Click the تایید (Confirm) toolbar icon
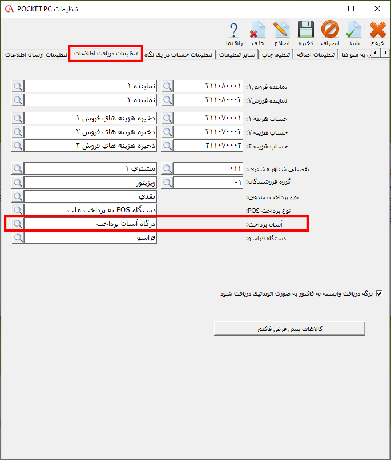391x460 pixels. [x=354, y=32]
